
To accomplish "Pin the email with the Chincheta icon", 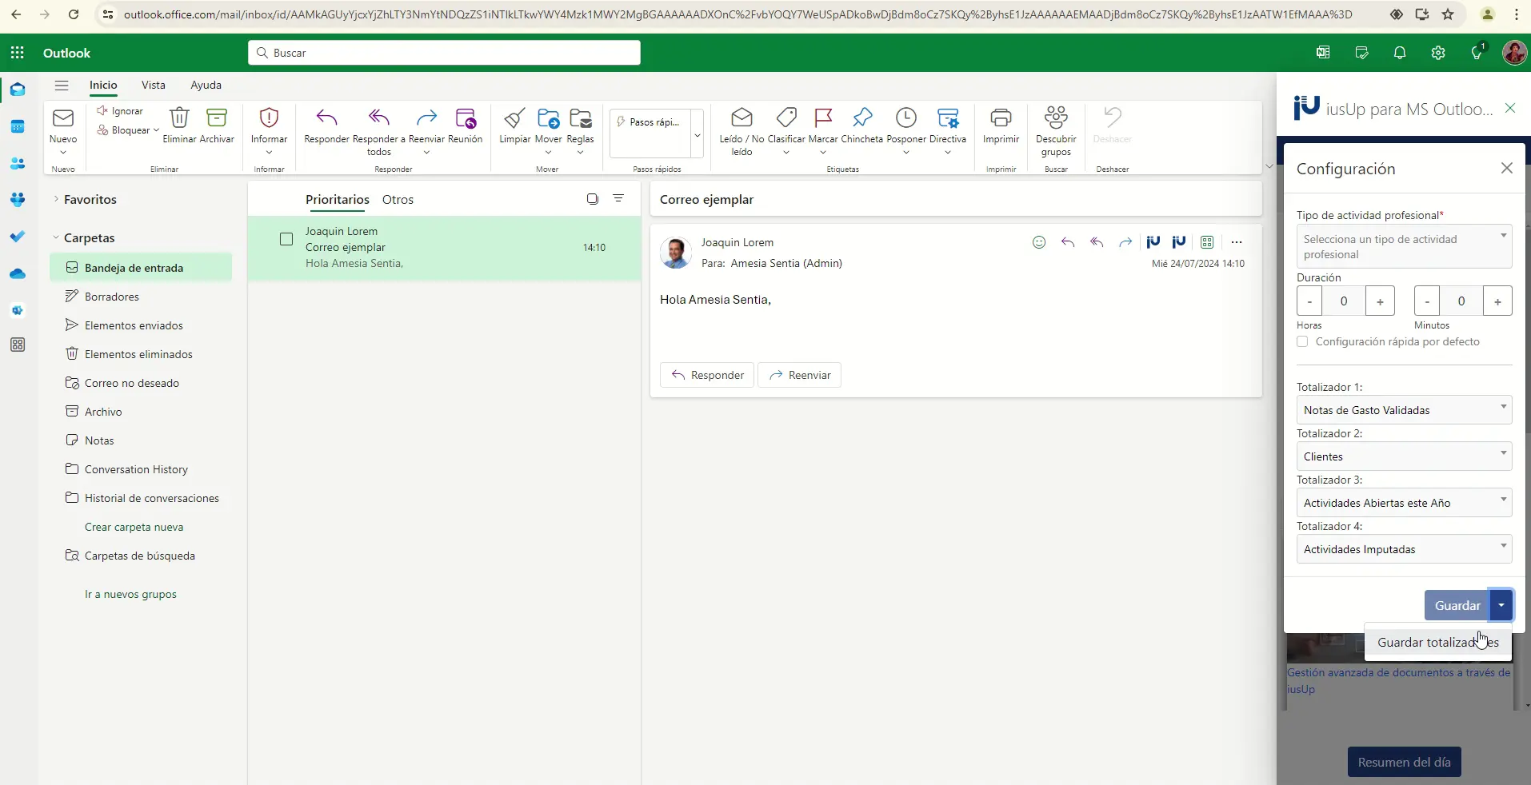I will (x=861, y=119).
